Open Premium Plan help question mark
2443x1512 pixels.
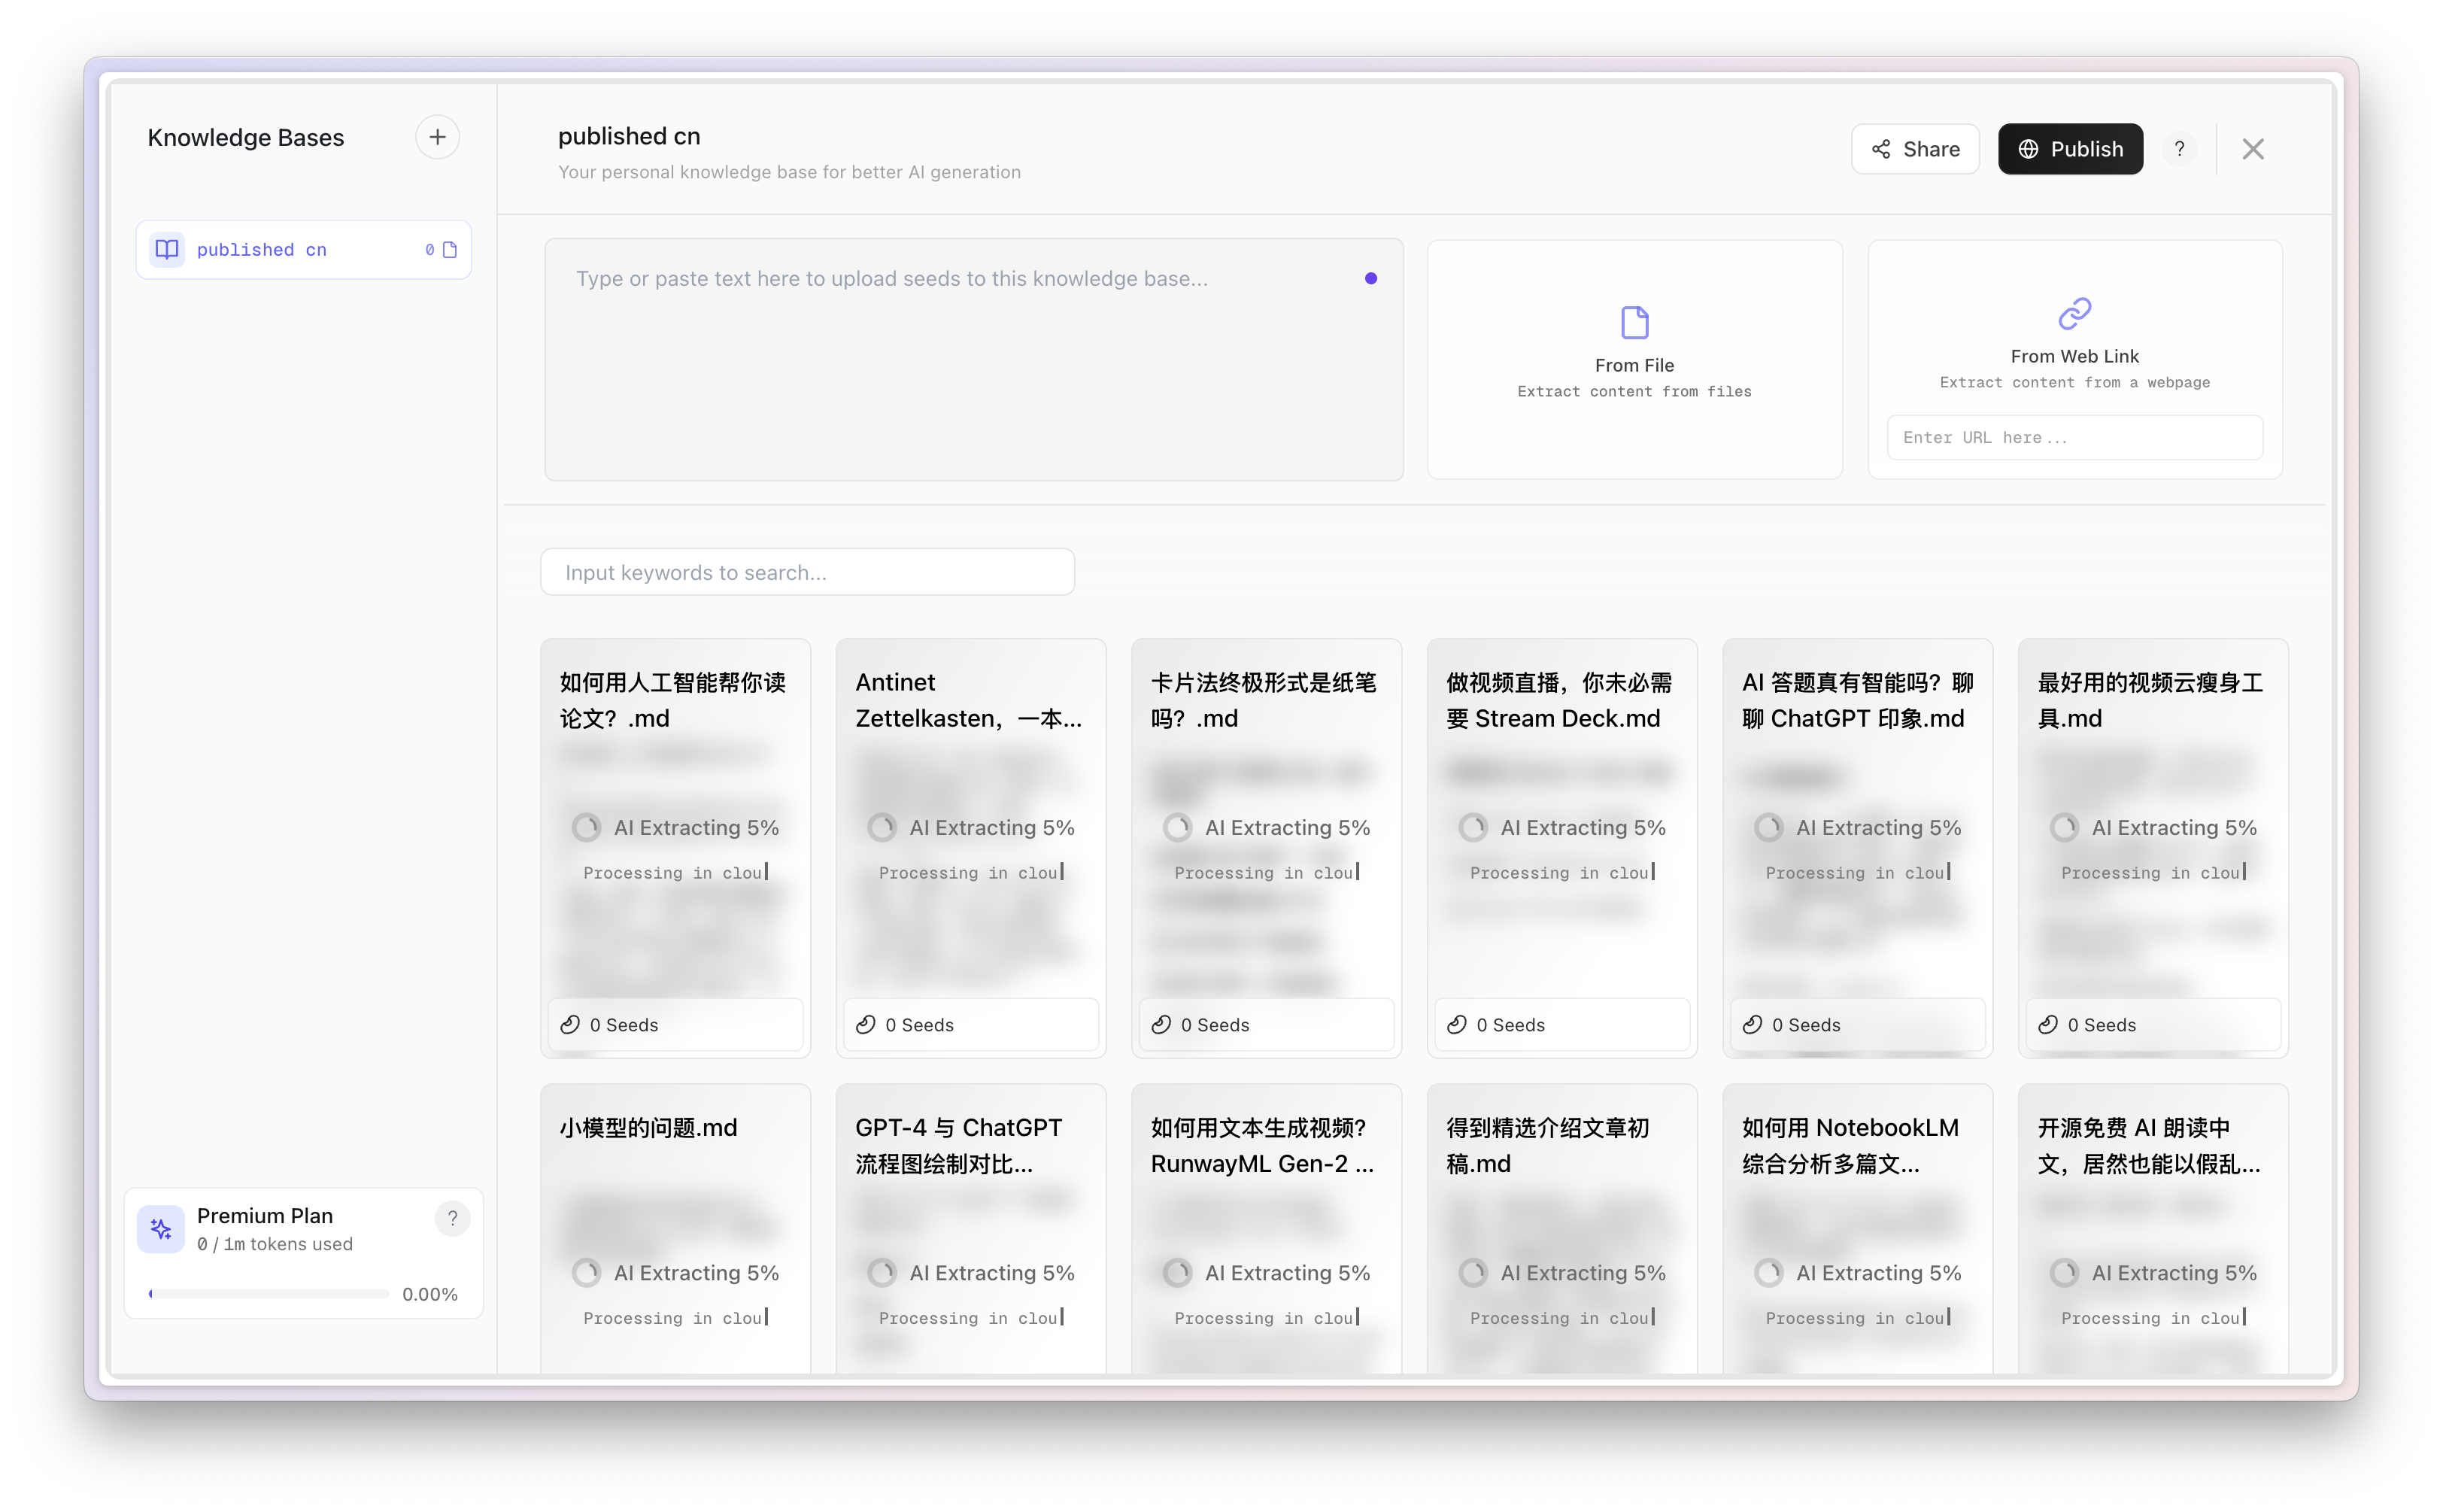tap(453, 1218)
